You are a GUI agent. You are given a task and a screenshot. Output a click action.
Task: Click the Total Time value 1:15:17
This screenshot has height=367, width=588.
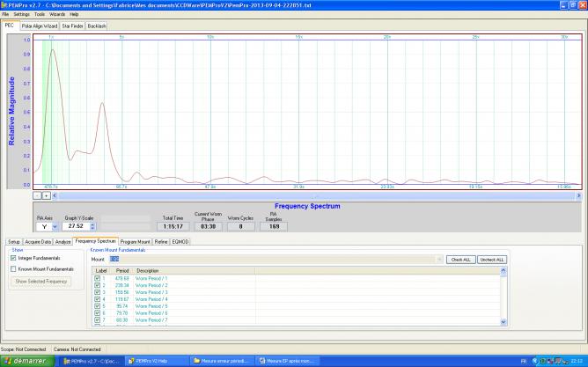click(x=173, y=226)
